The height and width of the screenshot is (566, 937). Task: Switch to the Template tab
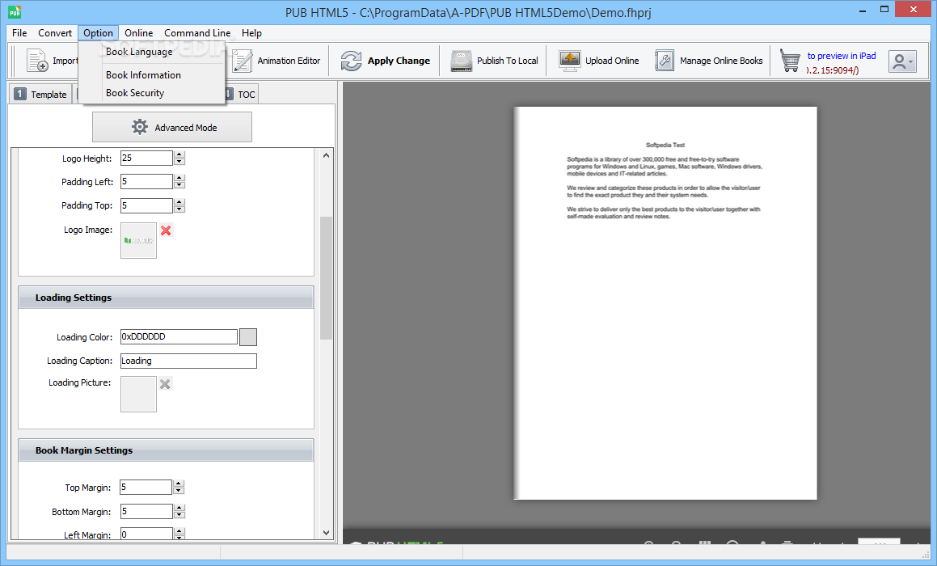point(40,94)
